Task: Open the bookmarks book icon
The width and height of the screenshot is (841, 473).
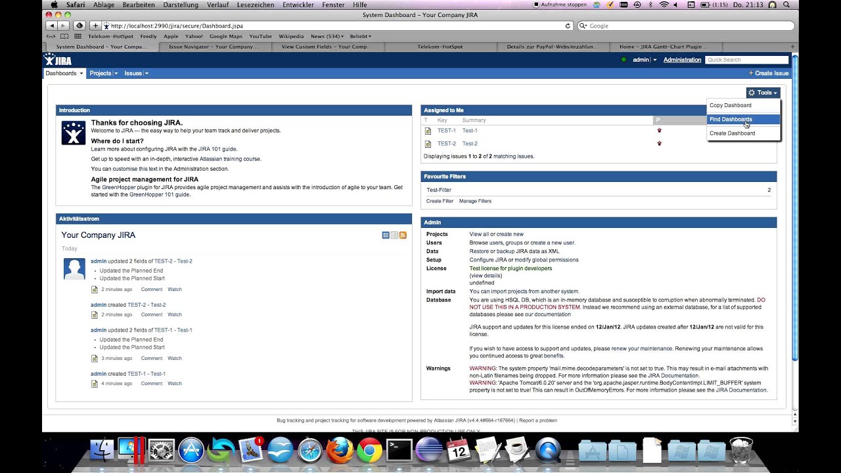Action: click(64, 36)
